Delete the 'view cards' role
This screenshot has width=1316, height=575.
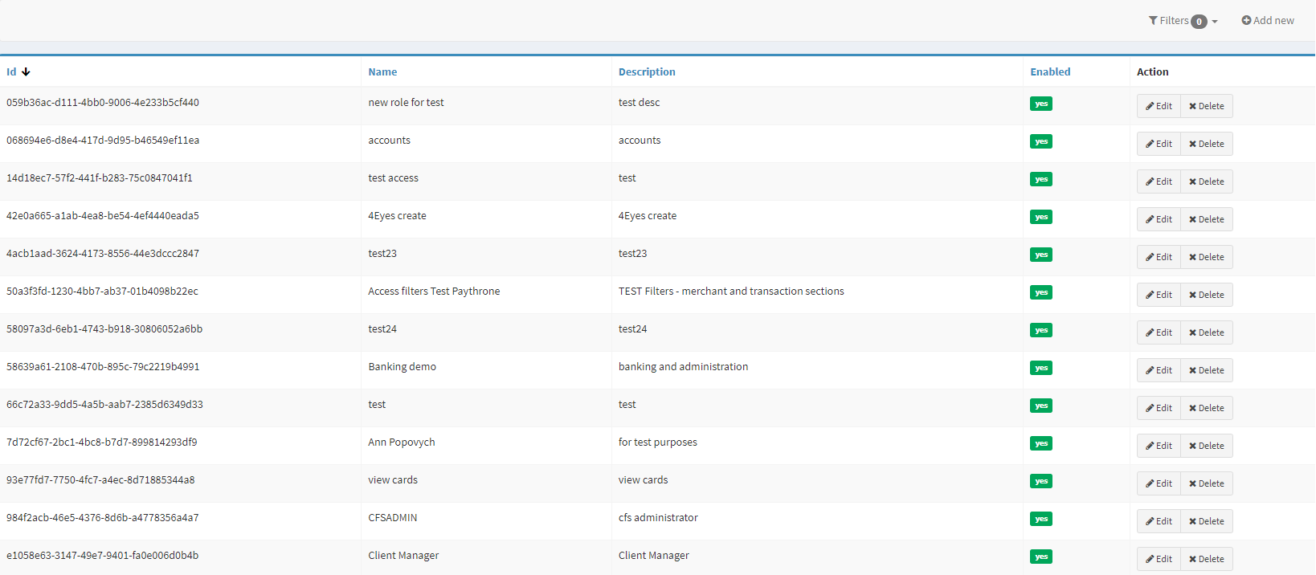[x=1207, y=483]
